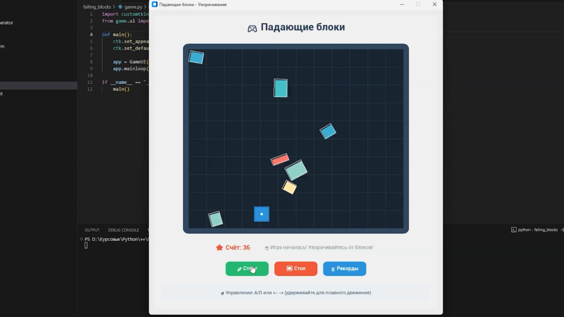This screenshot has height=317, width=564.
Task: Open the DEBUG CONSOLE tab
Action: click(x=123, y=230)
